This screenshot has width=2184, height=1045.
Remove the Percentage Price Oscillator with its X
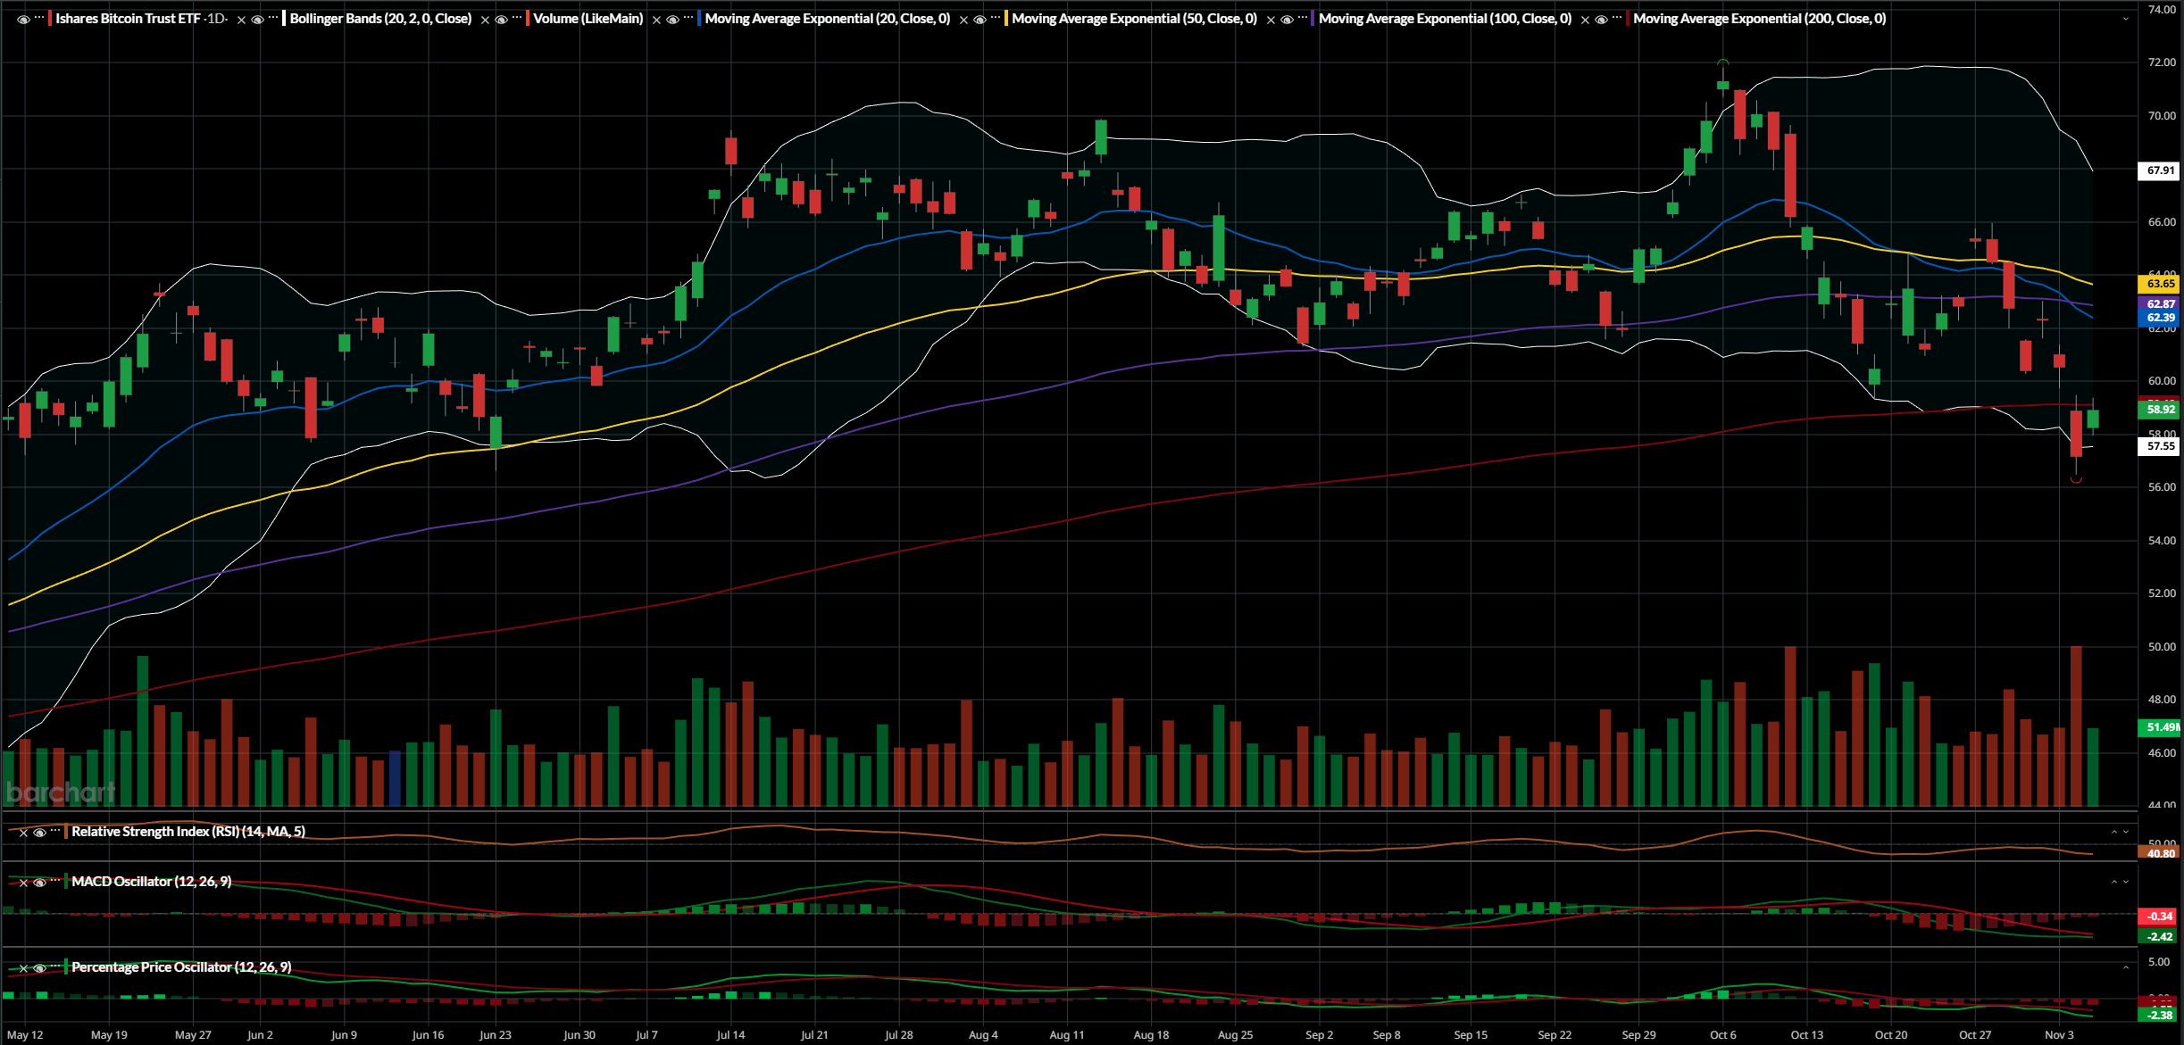point(23,967)
